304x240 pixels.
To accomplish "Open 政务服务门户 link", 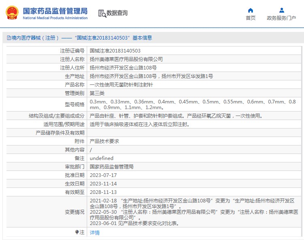I will (x=281, y=18).
